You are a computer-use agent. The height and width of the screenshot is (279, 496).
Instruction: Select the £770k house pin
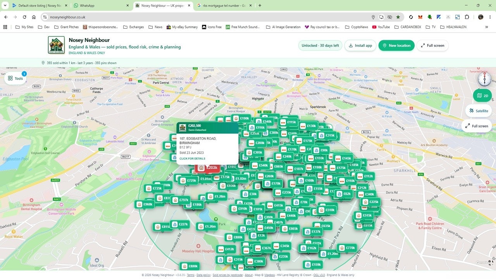click(x=347, y=248)
